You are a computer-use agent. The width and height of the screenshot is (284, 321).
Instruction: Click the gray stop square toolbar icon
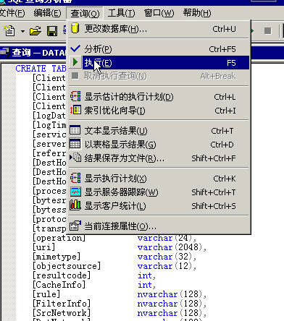click(x=267, y=31)
